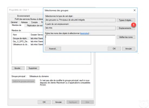Confirm group selection with OK
This screenshot has height=108, width=149.
114,49
